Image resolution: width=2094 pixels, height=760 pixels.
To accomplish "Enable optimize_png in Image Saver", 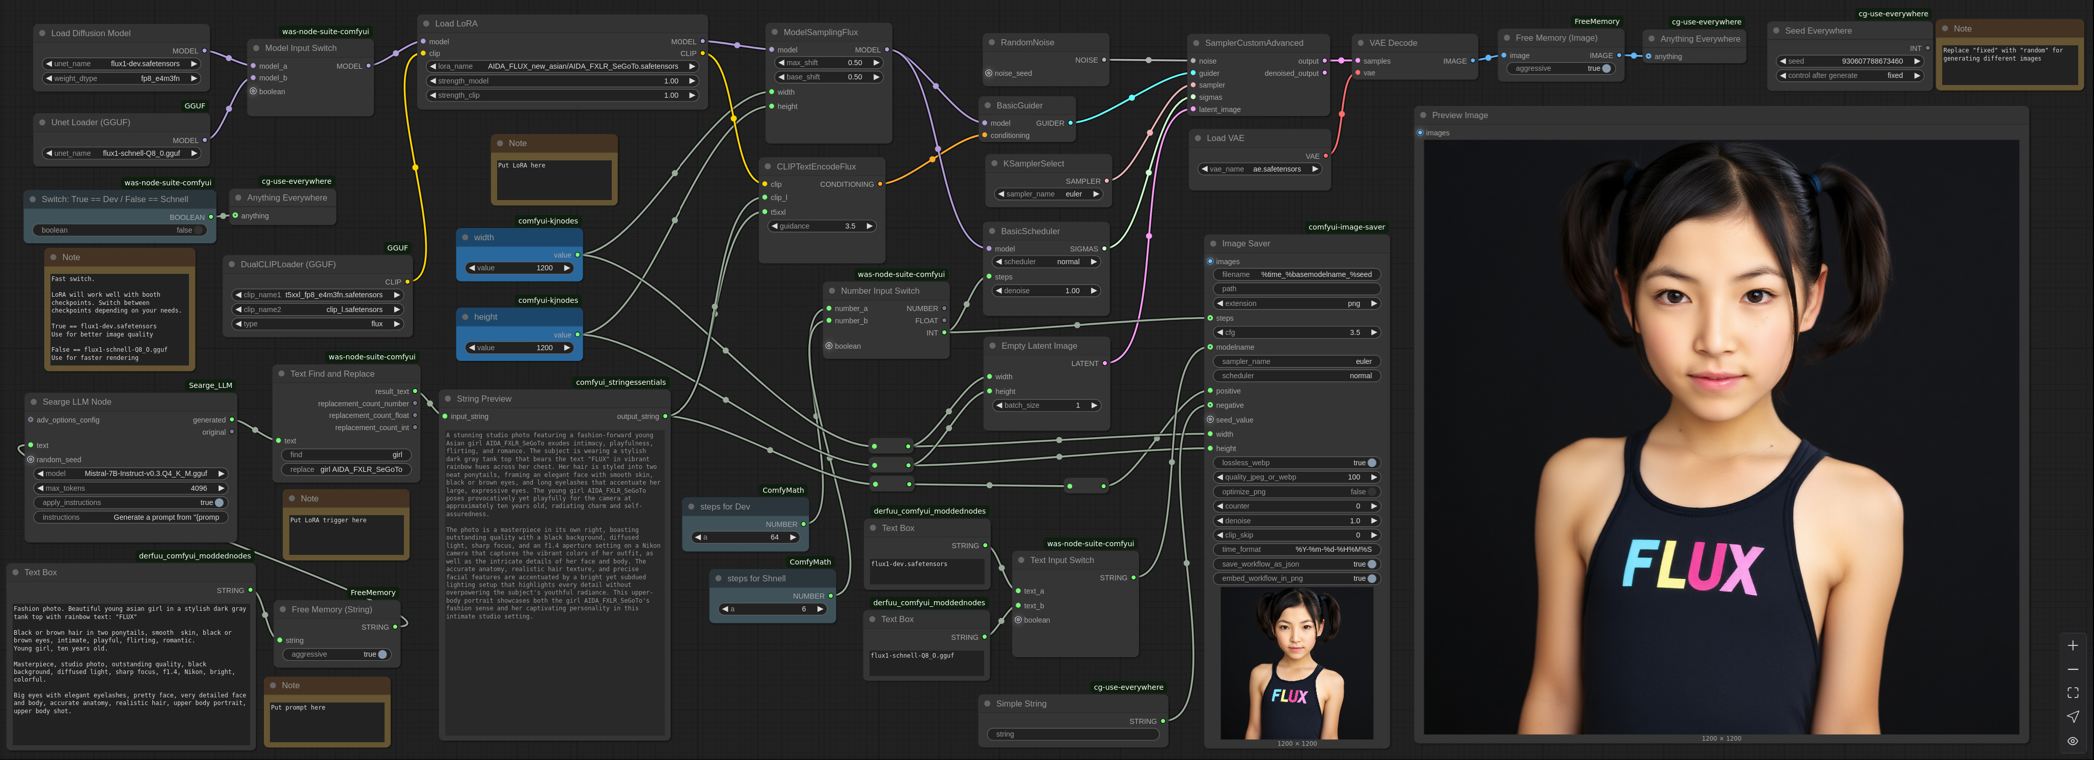I will 1296,492.
